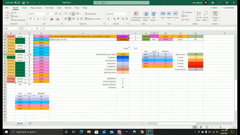Switch to the Formulas tab
This screenshot has height=135, width=240.
point(49,7)
